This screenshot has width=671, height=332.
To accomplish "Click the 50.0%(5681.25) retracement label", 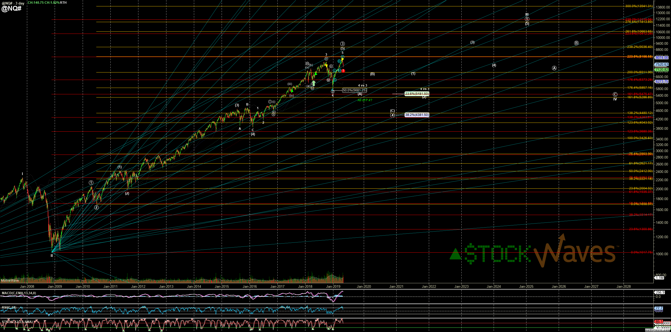I will [x=354, y=90].
